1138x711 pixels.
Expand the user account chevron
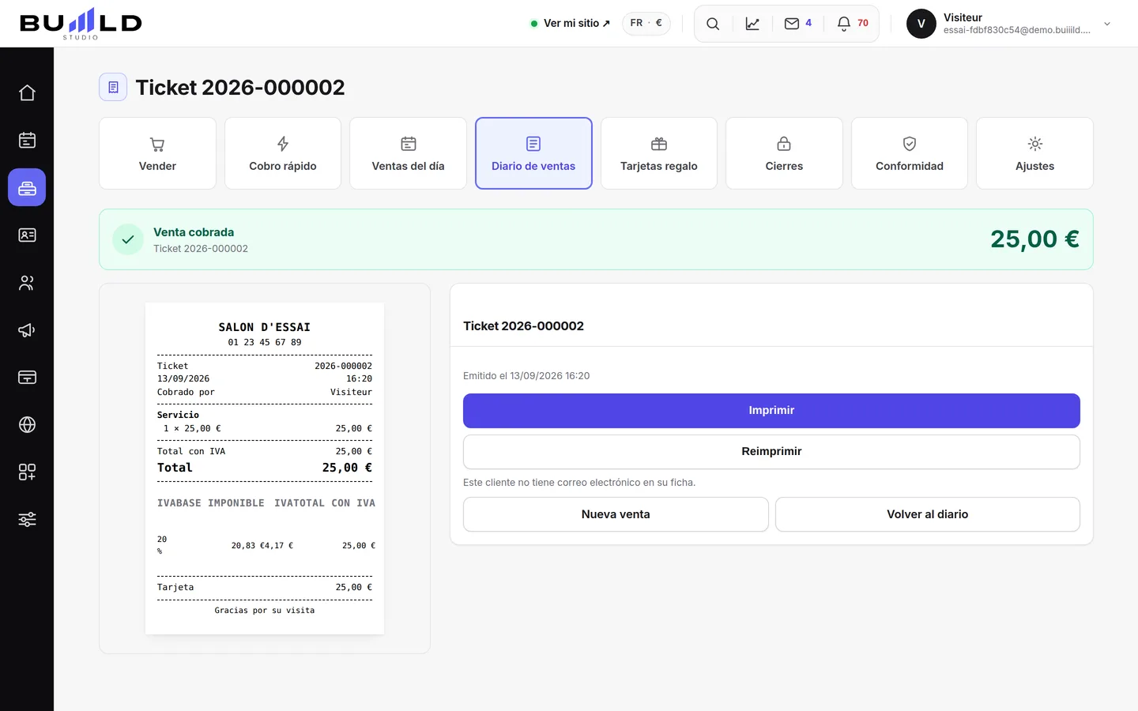(x=1107, y=24)
